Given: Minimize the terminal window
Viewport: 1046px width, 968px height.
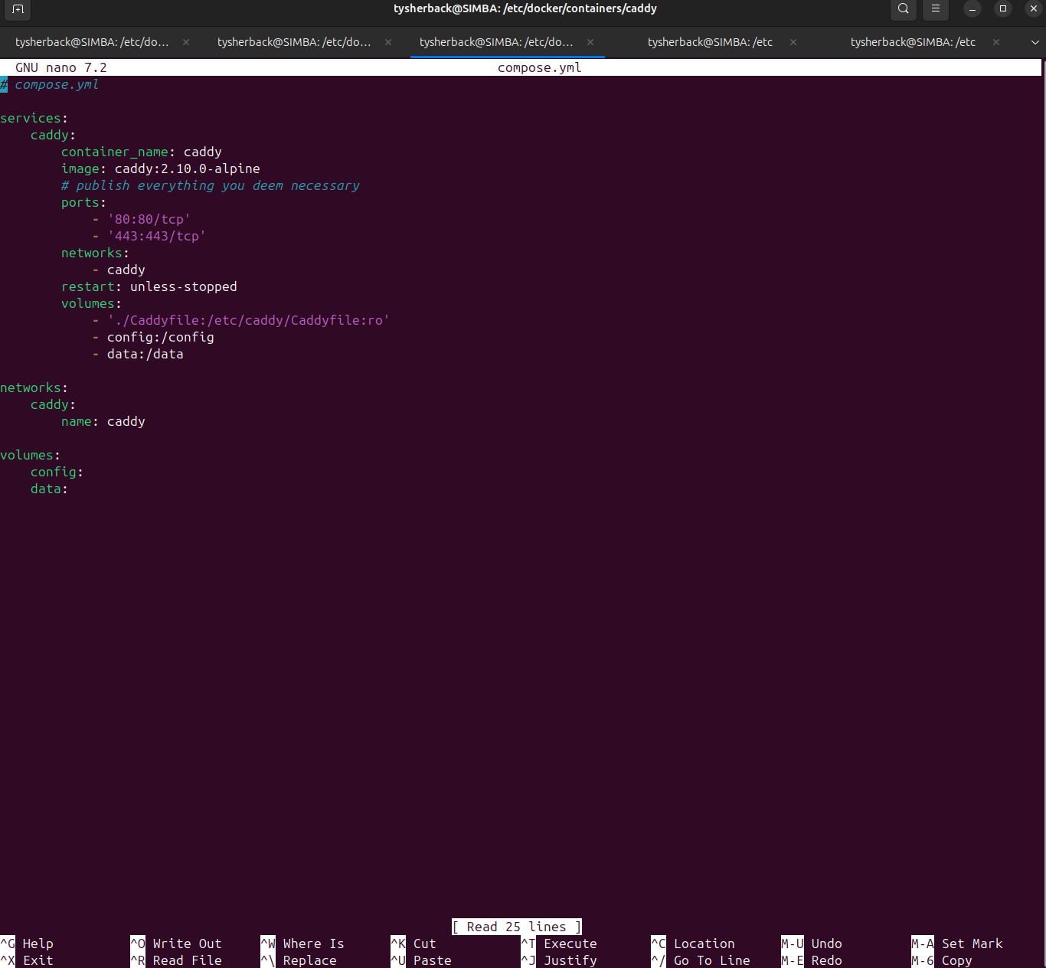Looking at the screenshot, I should point(972,9).
